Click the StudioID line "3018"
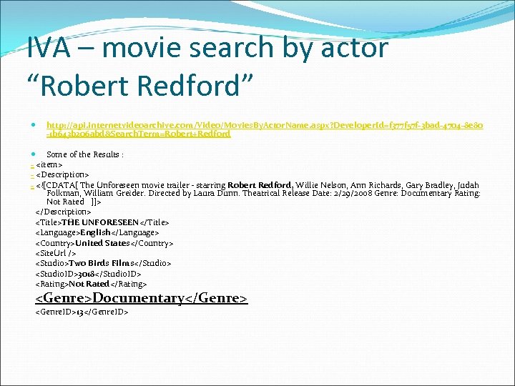515x386 pixels. tap(89, 274)
